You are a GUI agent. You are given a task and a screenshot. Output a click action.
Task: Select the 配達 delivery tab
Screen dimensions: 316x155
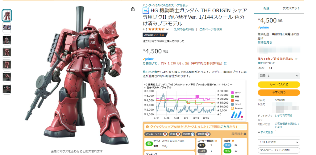click(266, 8)
